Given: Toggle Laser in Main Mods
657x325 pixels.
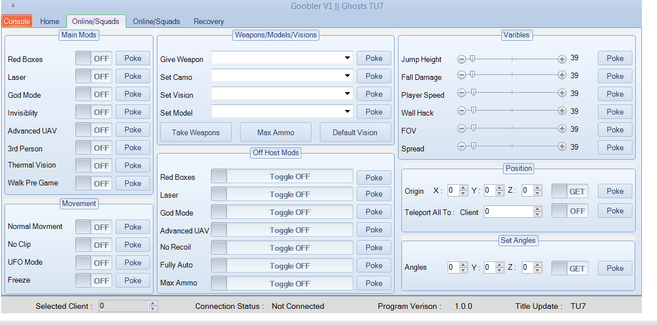Looking at the screenshot, I should click(94, 77).
